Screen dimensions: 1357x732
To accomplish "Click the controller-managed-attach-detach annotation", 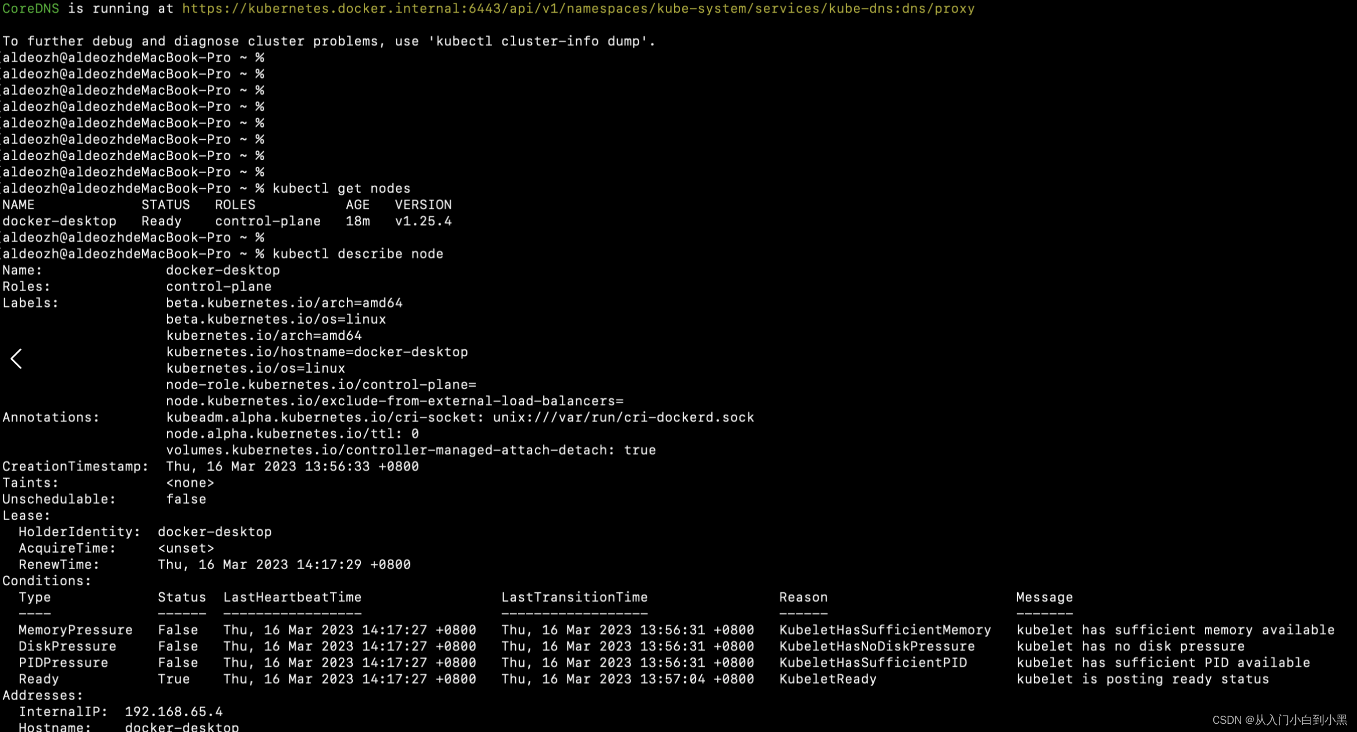I will pos(411,450).
